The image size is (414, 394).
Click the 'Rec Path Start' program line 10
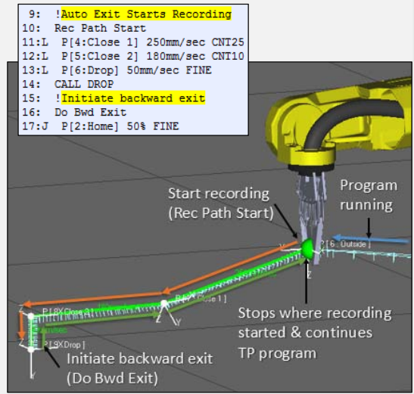[x=84, y=28]
